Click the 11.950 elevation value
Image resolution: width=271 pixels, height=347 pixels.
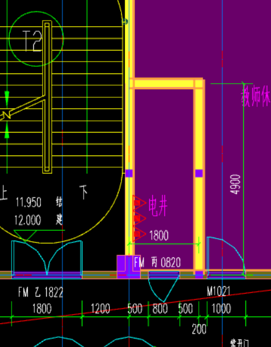(x=28, y=202)
